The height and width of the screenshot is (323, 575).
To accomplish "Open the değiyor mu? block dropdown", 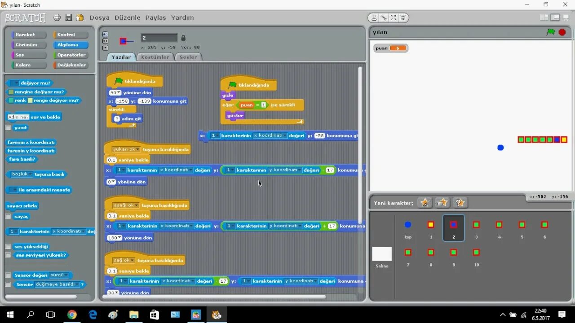I will [x=15, y=83].
